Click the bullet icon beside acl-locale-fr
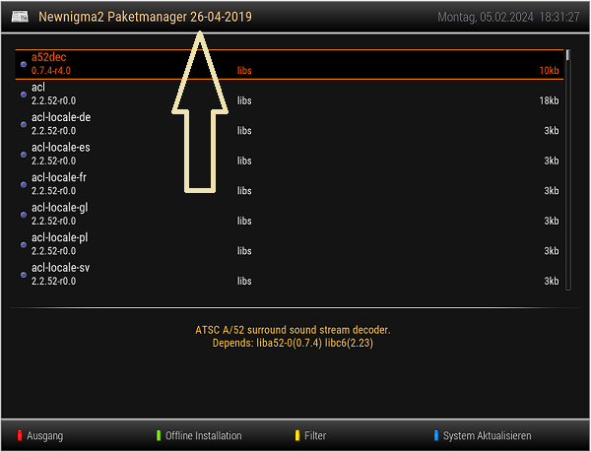The width and height of the screenshot is (591, 452). (23, 185)
